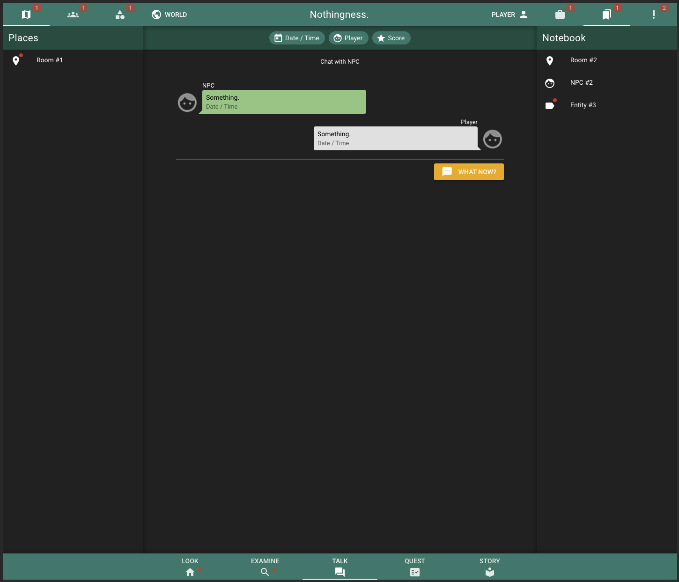Click the WORLD button
679x582 pixels.
pyautogui.click(x=169, y=15)
